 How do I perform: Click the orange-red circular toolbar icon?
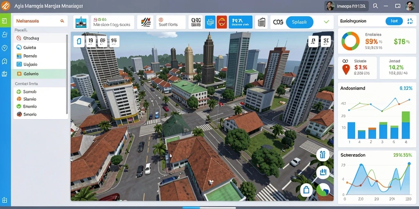point(221,22)
